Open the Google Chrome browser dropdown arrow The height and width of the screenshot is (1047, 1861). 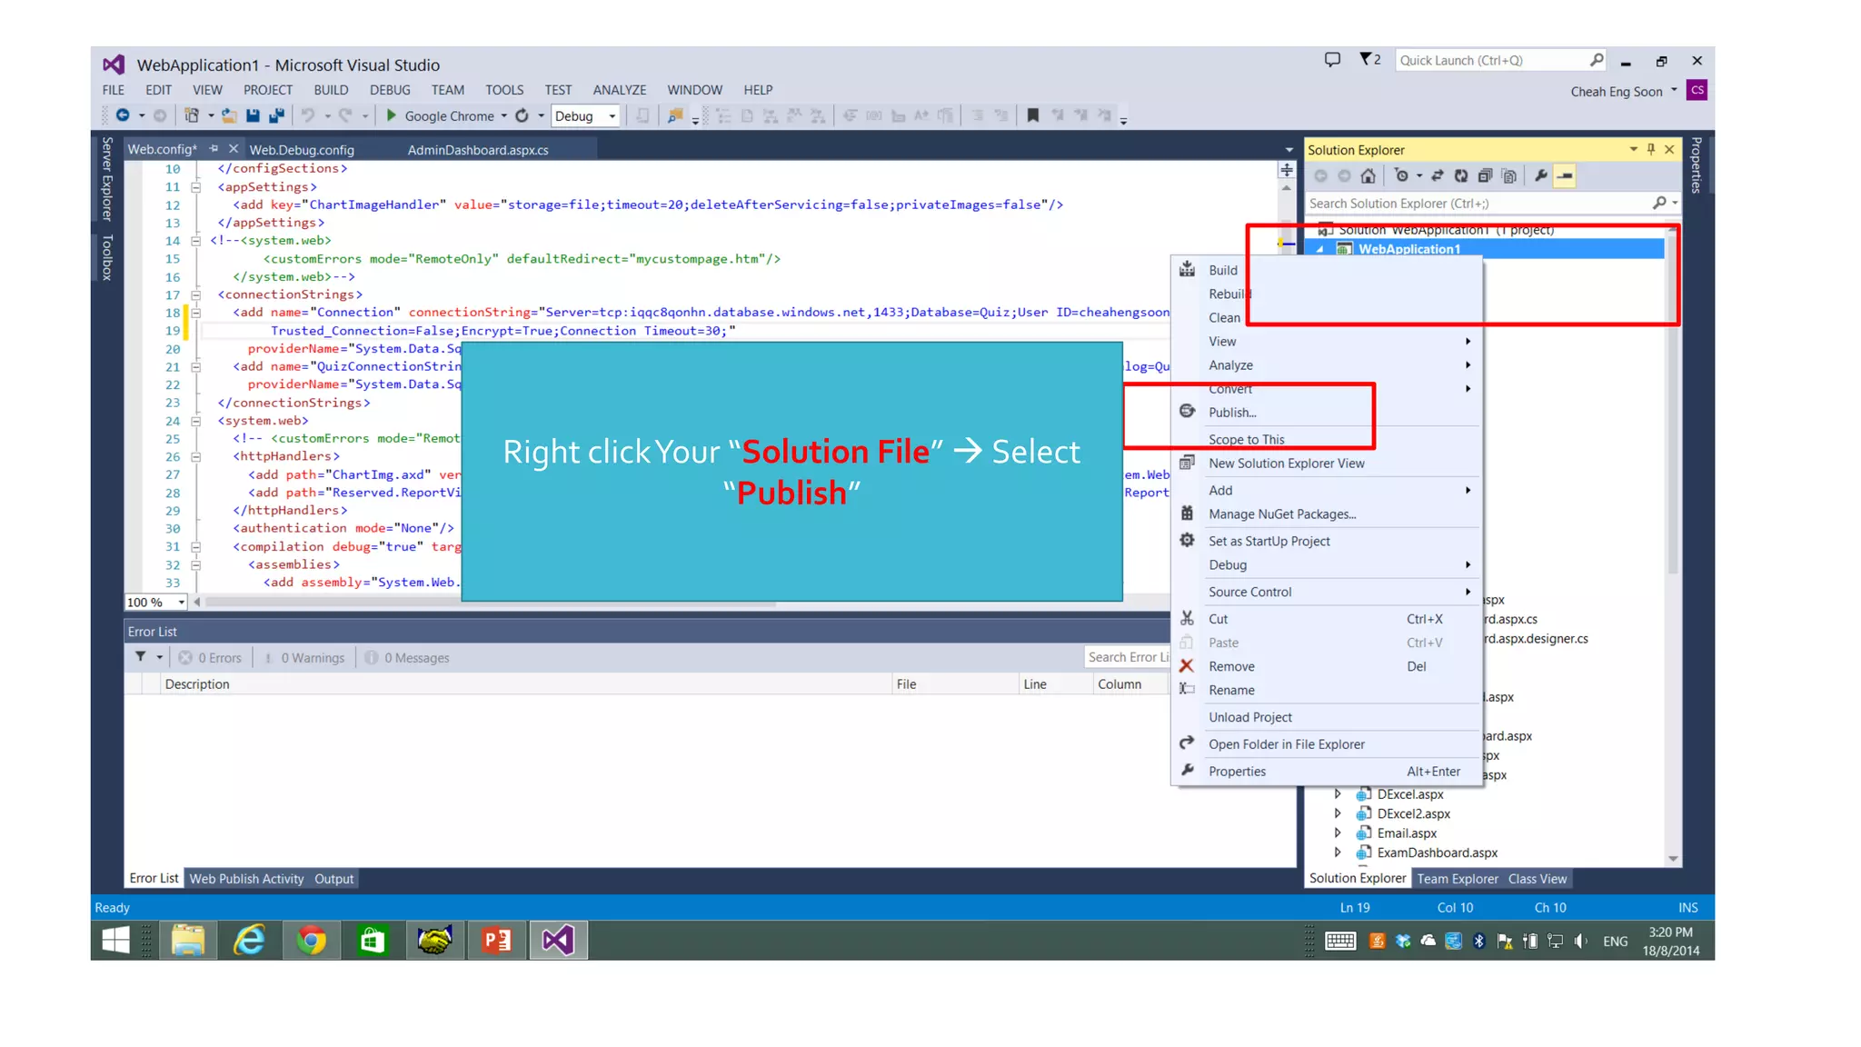(x=504, y=116)
